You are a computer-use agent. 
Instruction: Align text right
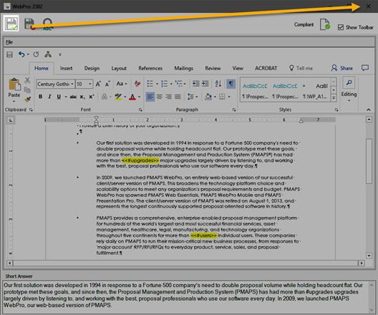point(168,97)
